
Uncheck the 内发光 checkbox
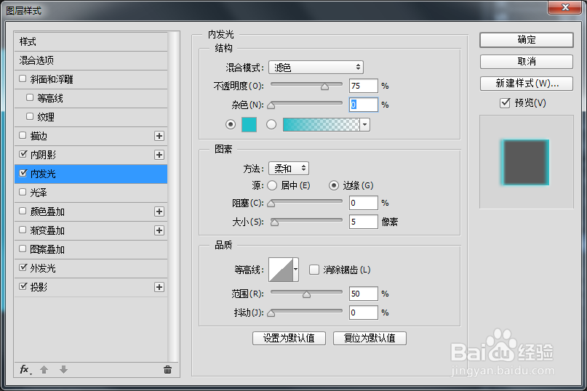[23, 173]
